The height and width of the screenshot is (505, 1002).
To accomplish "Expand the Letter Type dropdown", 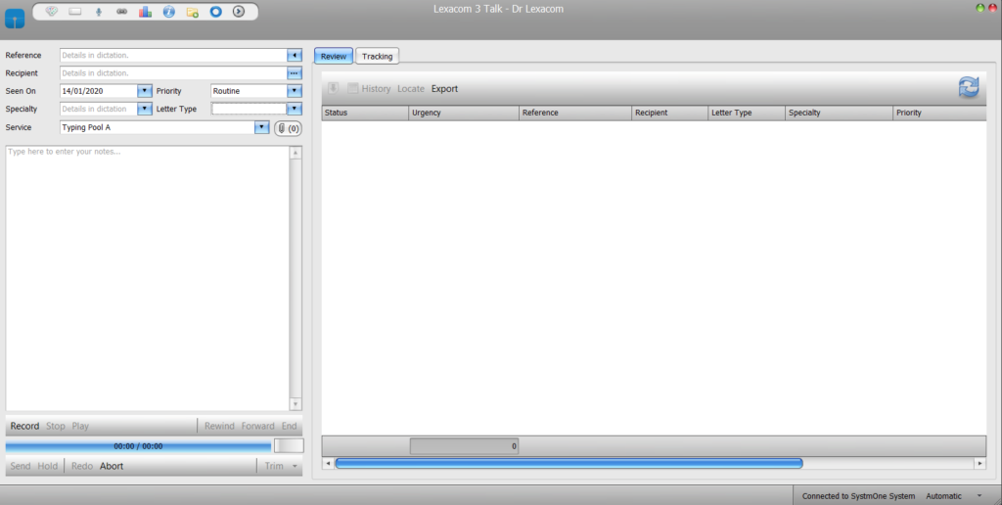I will tap(294, 109).
